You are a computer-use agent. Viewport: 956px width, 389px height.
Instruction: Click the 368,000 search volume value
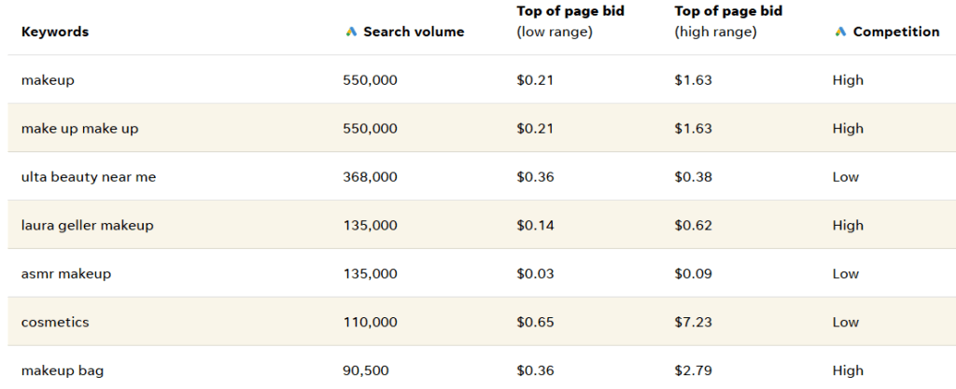click(x=370, y=177)
